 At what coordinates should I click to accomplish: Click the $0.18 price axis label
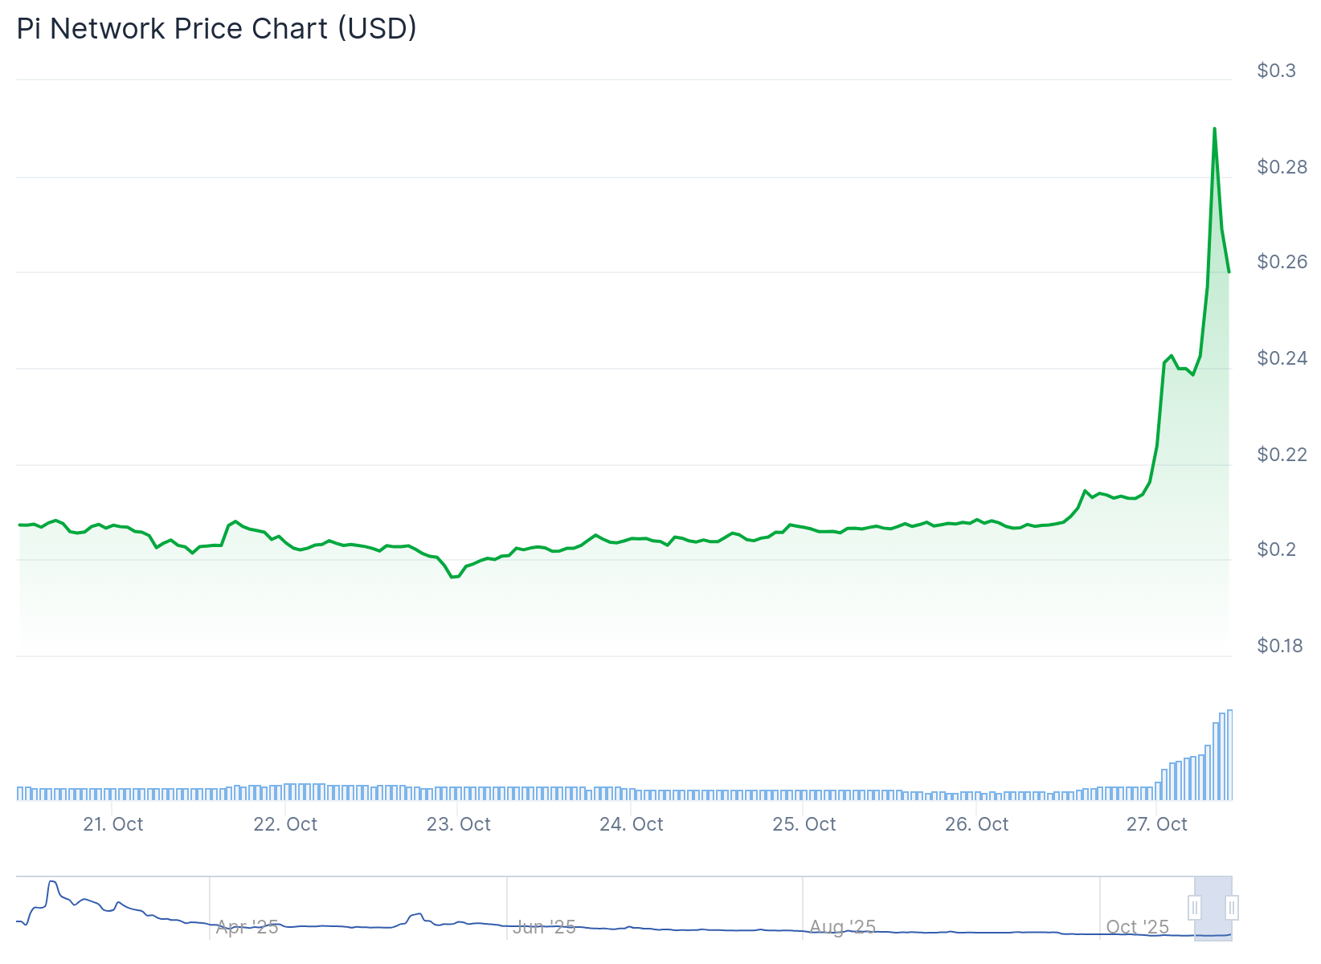coord(1280,646)
